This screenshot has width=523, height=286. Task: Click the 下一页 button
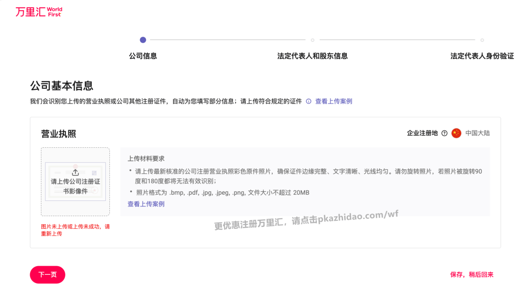click(x=47, y=275)
